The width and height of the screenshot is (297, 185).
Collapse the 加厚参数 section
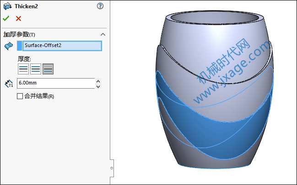[x=103, y=34]
